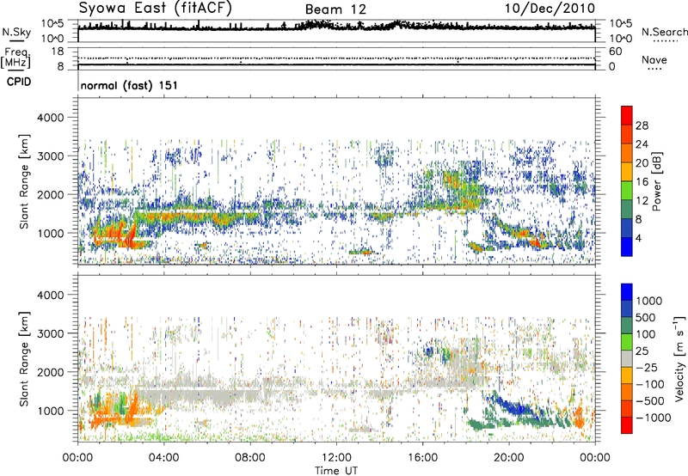Click the '18' tick on frequency axis
688x476 pixels.
[58, 52]
